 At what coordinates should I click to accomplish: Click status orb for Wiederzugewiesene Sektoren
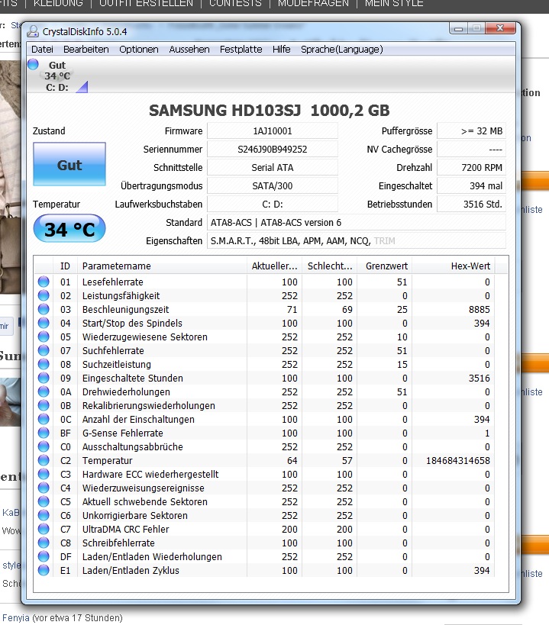[44, 337]
